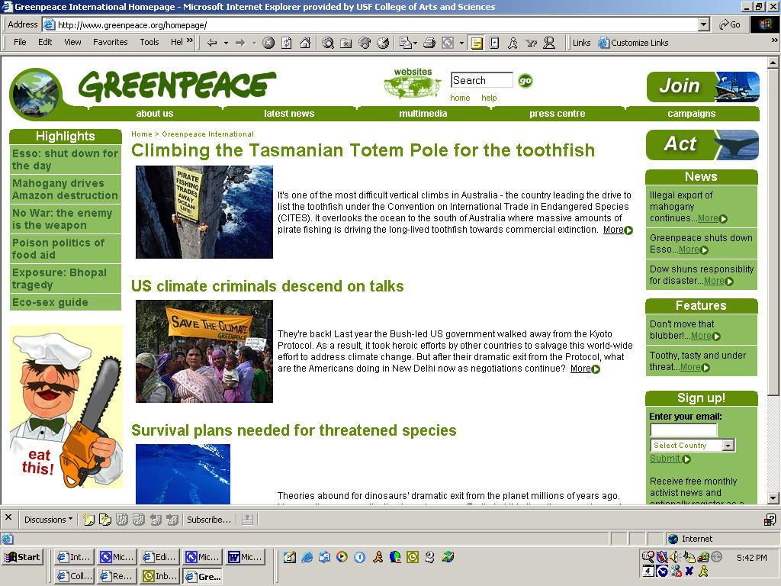781x586 pixels.
Task: Open 'Mahogany drives Amazon destruction' highlight
Action: coord(66,189)
